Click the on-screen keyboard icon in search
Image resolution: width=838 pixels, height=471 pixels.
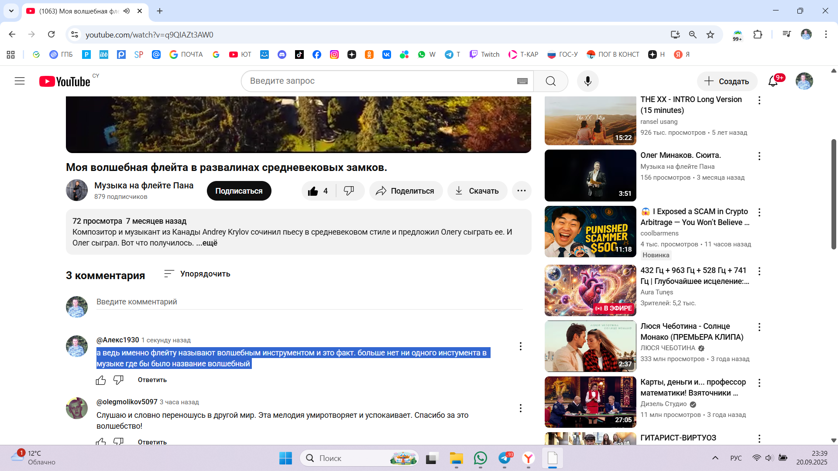[x=522, y=81]
